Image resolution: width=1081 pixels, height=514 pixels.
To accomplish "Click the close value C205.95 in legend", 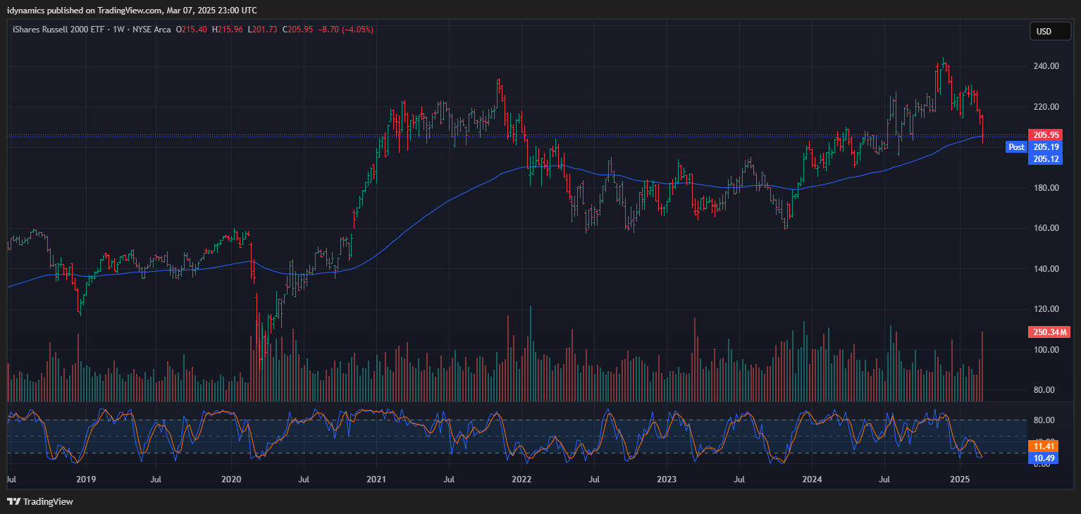I will (298, 30).
